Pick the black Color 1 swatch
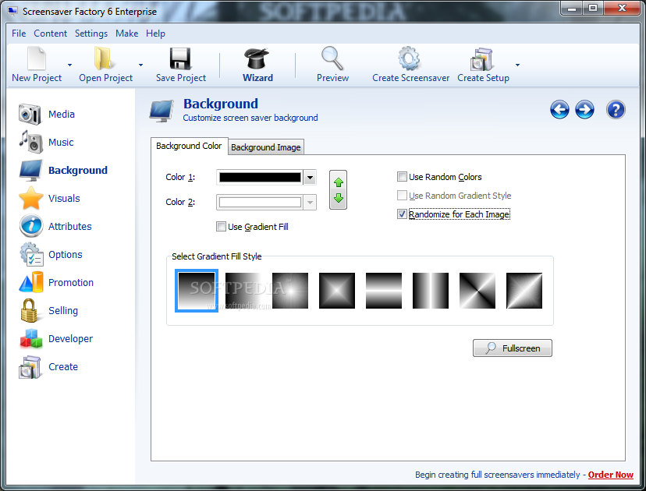The width and height of the screenshot is (646, 491). 260,178
